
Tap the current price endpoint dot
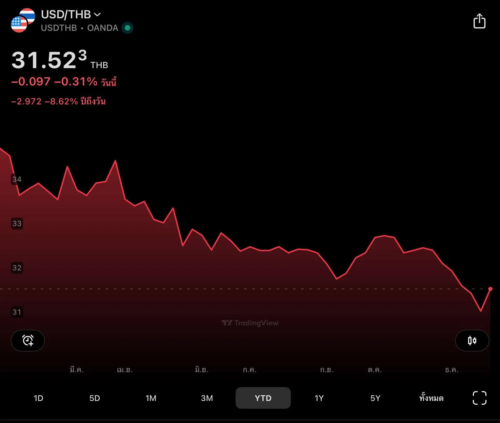(x=490, y=289)
